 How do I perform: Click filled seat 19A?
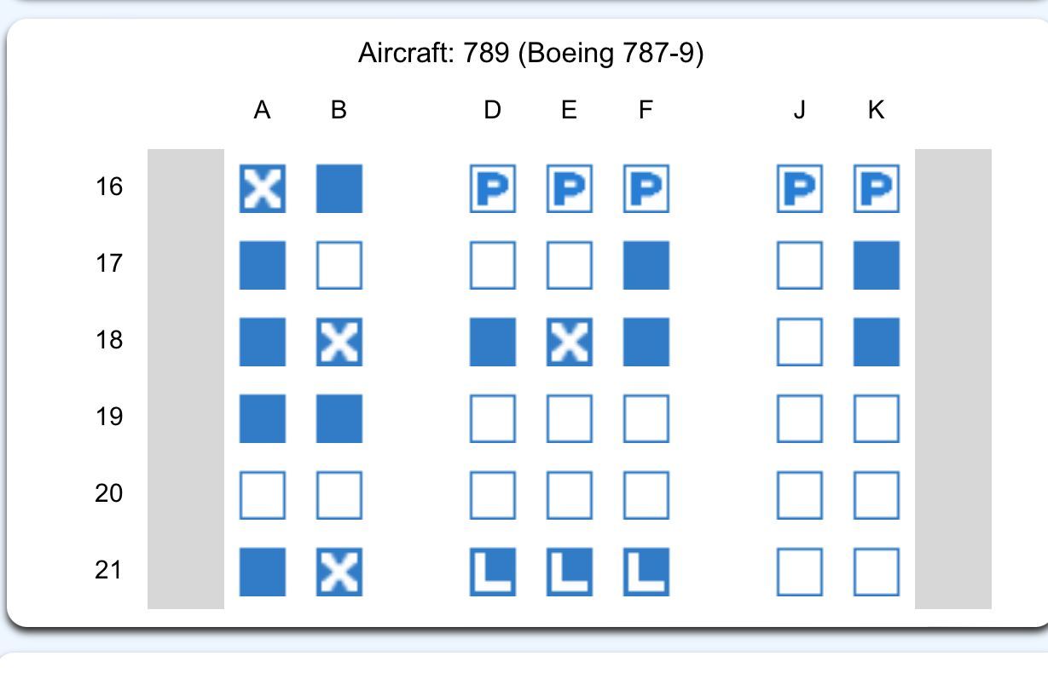[262, 418]
